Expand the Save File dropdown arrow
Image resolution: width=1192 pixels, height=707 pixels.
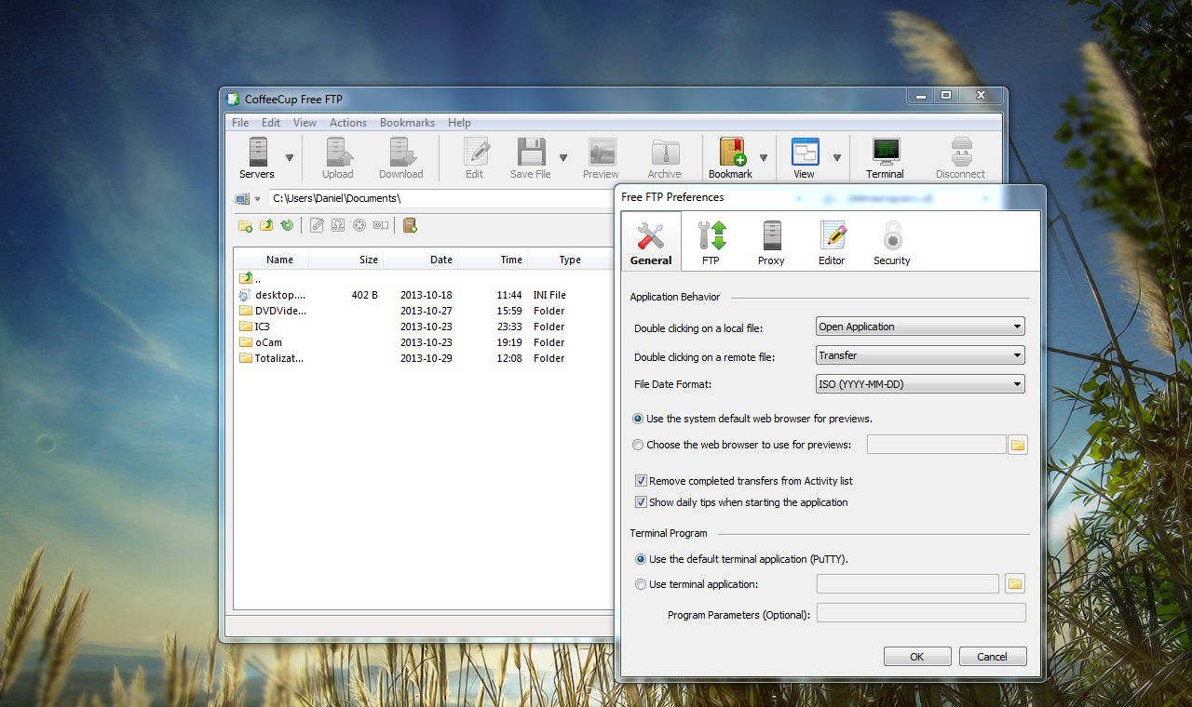(x=563, y=157)
